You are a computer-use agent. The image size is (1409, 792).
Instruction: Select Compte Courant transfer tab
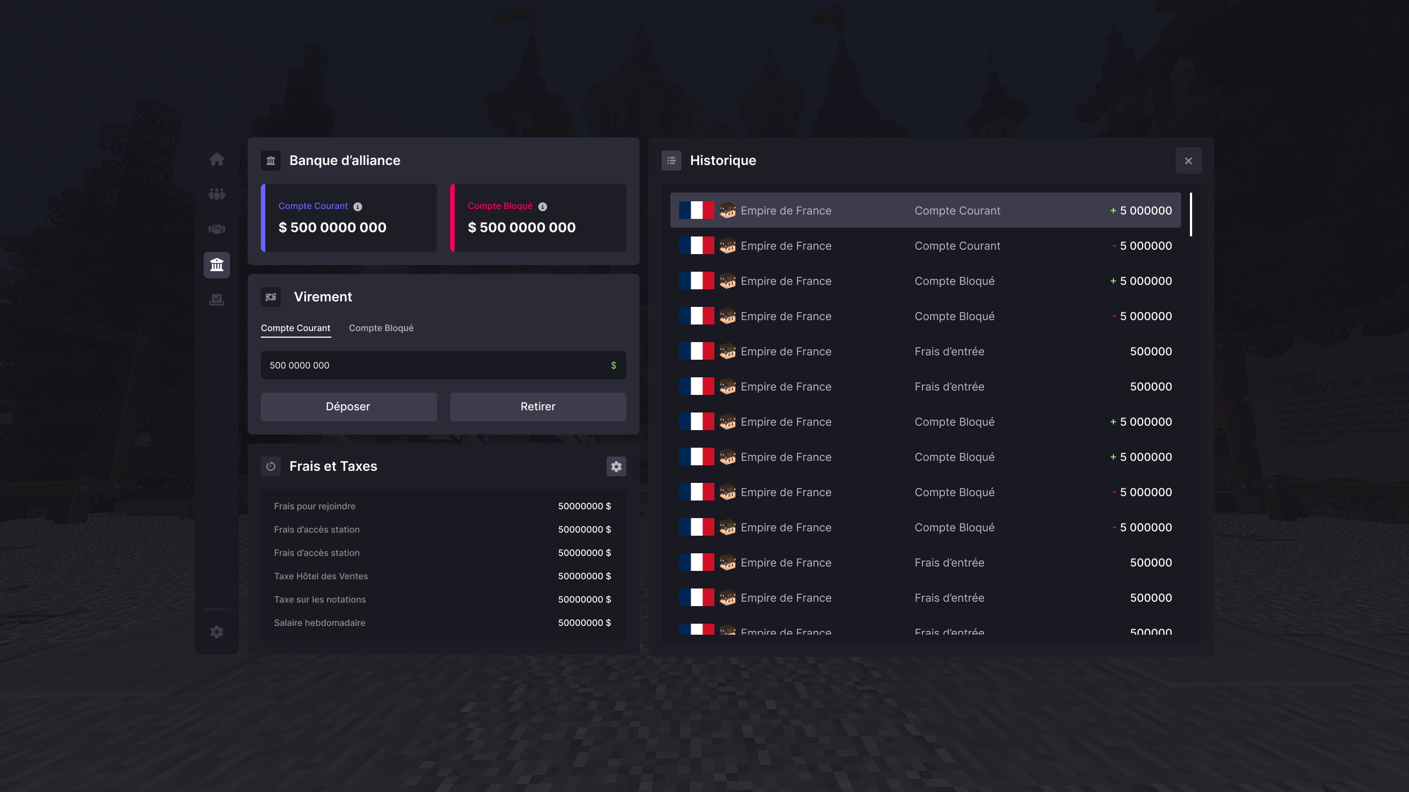tap(296, 328)
